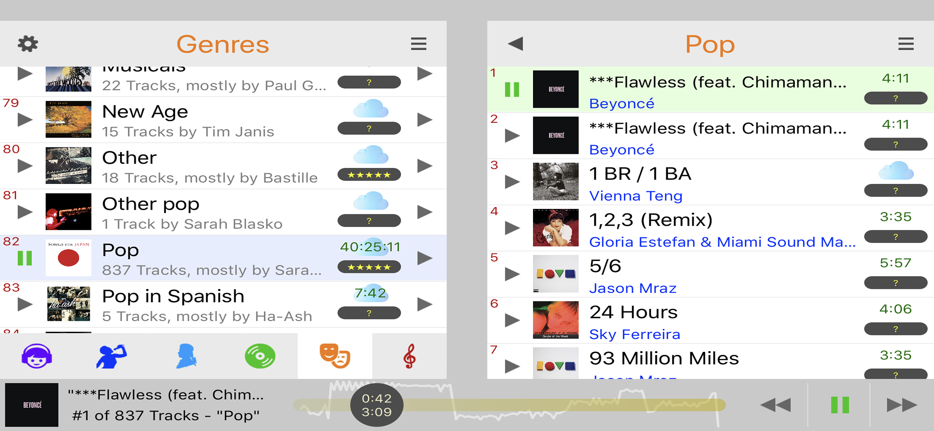Pause the playing Flawless track row
This screenshot has height=431, width=934.
512,89
